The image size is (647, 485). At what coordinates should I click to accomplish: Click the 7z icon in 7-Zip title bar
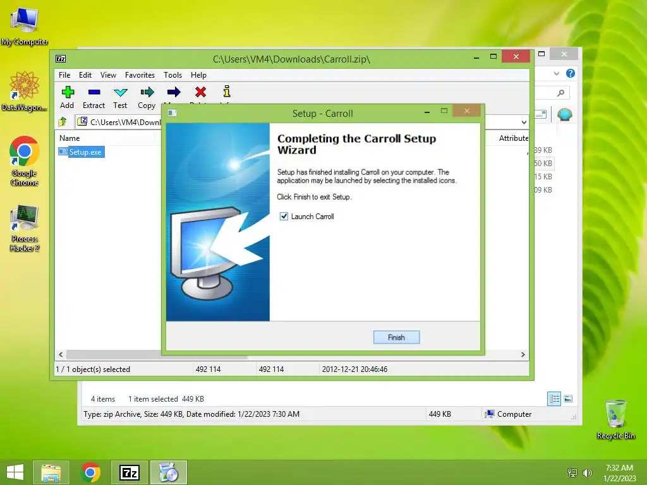tap(61, 59)
